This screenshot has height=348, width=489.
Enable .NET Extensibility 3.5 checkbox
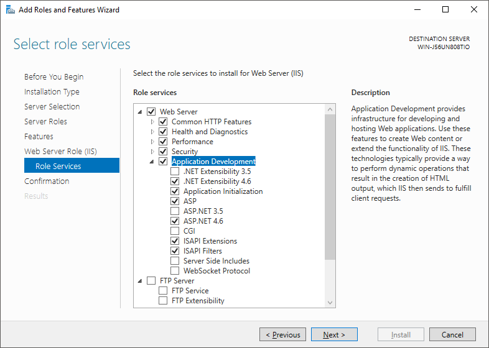[175, 172]
